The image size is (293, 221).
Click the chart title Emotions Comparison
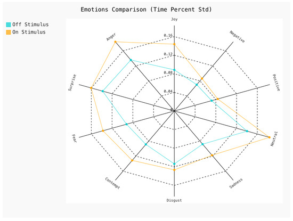point(146,10)
